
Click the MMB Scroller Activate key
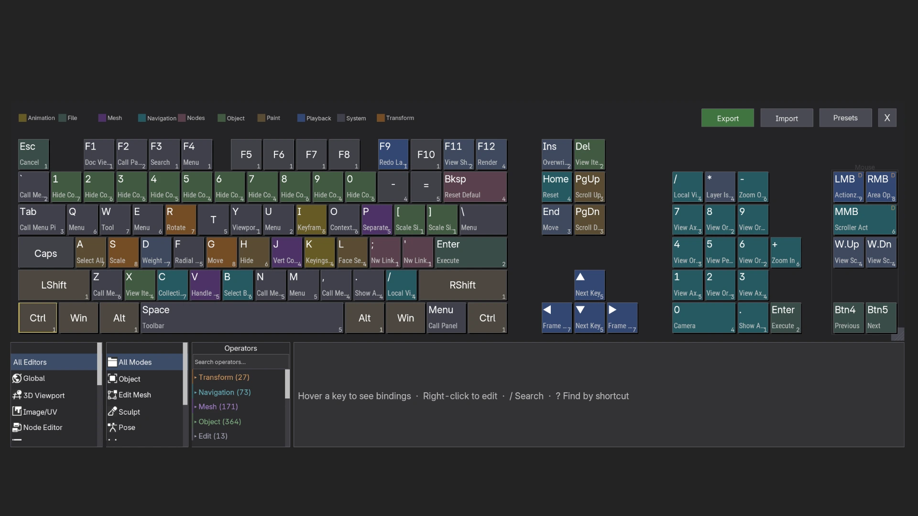pyautogui.click(x=864, y=220)
